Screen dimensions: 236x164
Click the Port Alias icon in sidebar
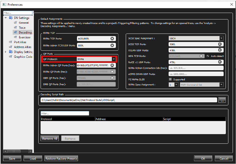click(10, 42)
